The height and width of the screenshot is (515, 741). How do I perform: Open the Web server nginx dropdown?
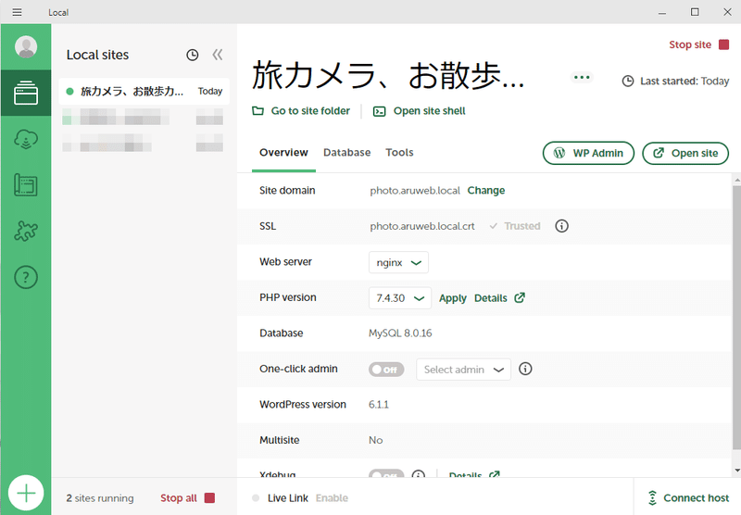tap(398, 262)
